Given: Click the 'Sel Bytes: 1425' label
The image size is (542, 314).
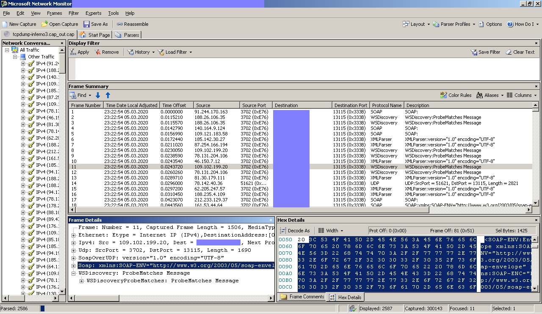Looking at the screenshot, I should [512, 231].
